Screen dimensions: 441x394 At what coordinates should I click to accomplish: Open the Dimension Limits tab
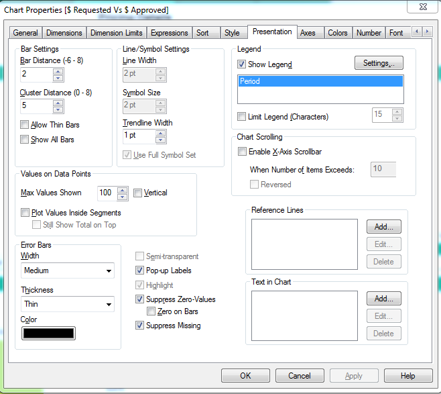116,33
